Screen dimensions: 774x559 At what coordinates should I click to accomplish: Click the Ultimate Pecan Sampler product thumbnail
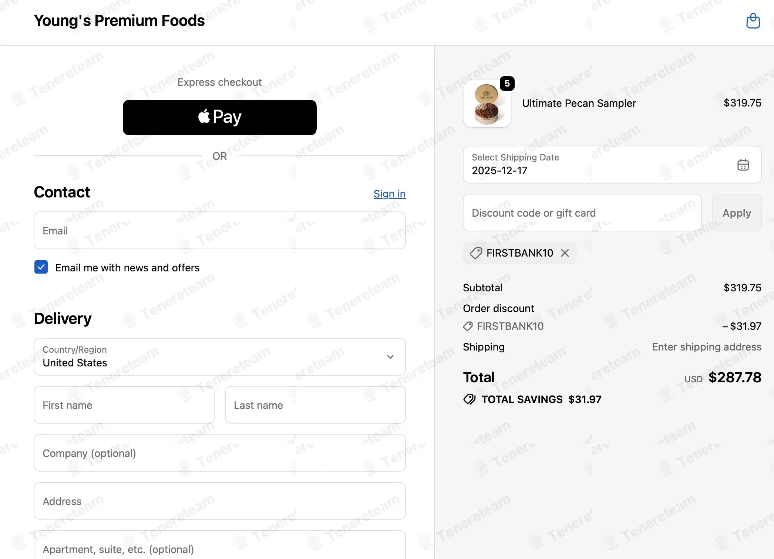pos(487,104)
